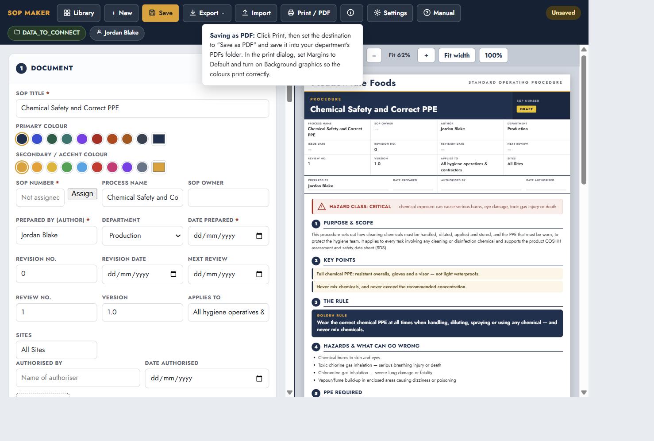Screen dimensions: 654x441
Task: Open Print / PDF
Action: tap(309, 13)
